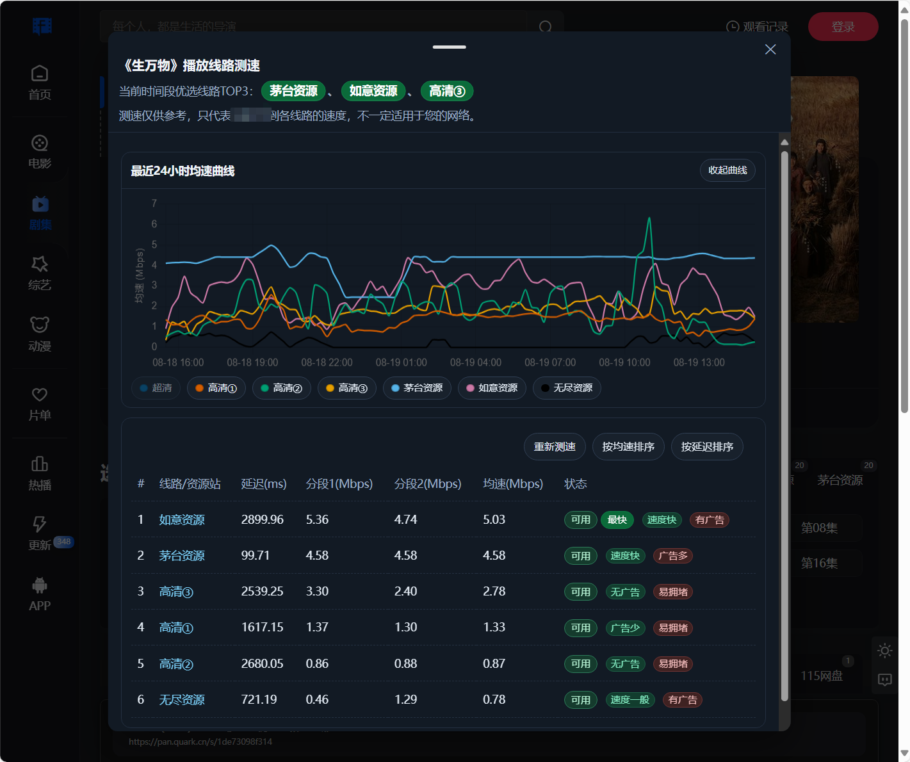Select the 第16集 episode in background page
This screenshot has width=910, height=762.
(820, 563)
